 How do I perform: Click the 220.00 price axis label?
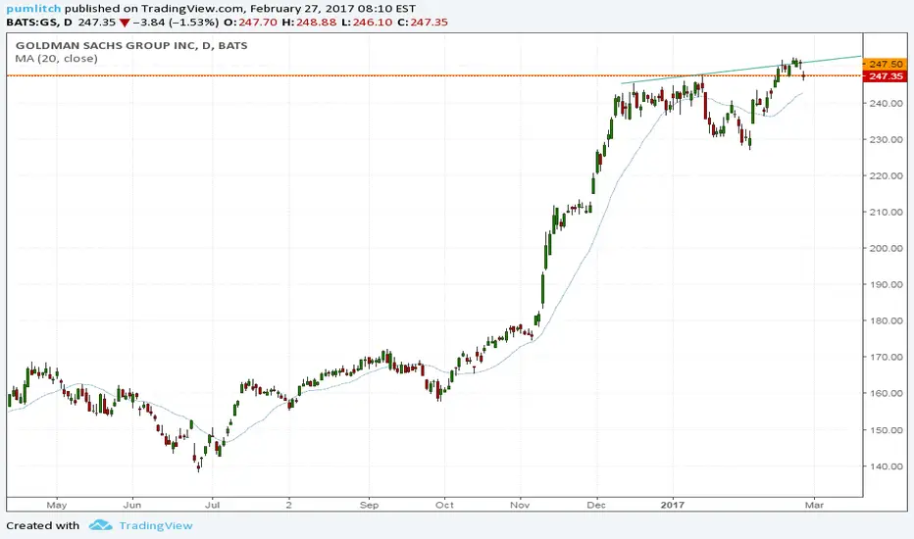pyautogui.click(x=885, y=175)
